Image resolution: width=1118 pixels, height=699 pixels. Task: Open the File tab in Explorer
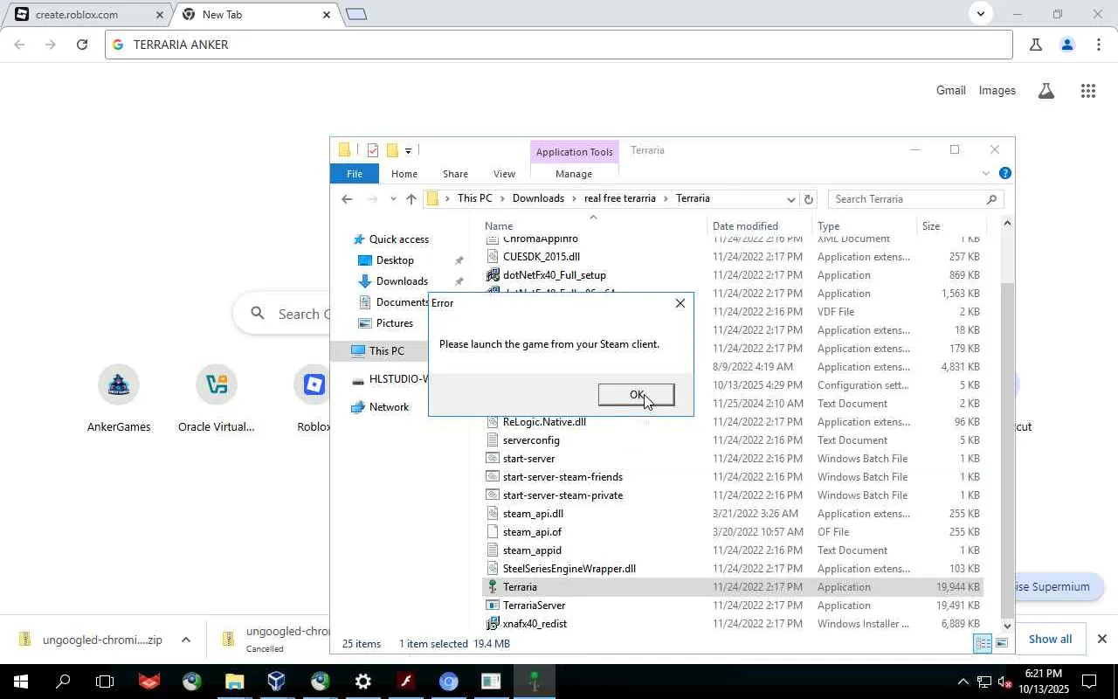pyautogui.click(x=354, y=174)
